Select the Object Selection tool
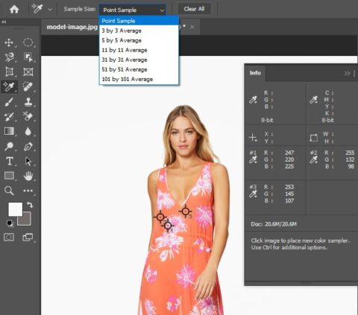The height and width of the screenshot is (315, 358). click(28, 57)
